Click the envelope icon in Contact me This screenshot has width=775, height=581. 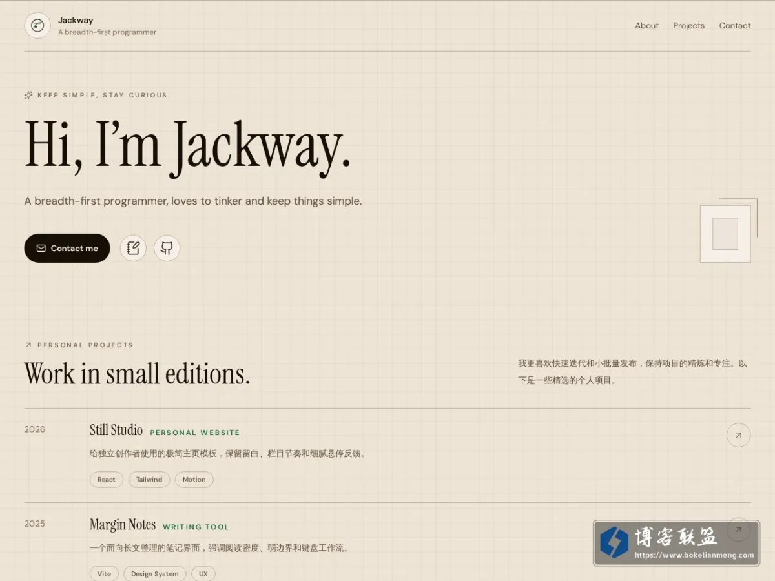point(41,248)
